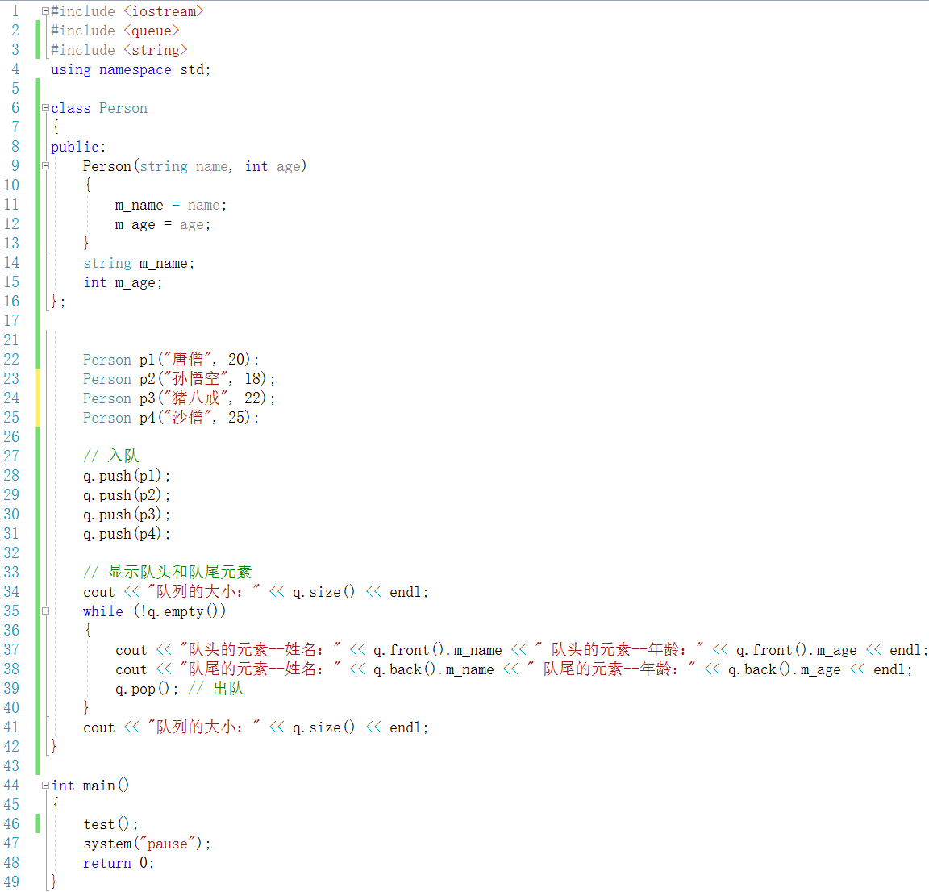Screen dimensions: 929x892
Task: Click the 'while' keyword
Action: pos(103,611)
